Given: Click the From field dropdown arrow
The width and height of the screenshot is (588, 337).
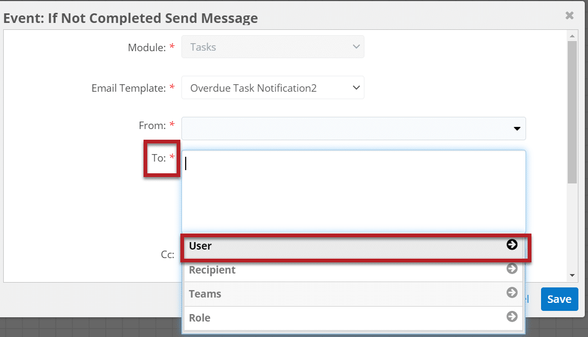Looking at the screenshot, I should tap(516, 129).
